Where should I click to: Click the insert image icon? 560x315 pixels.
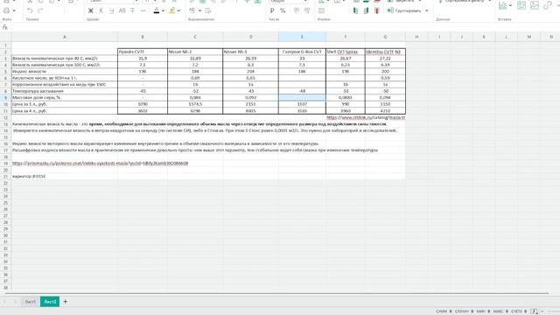point(535,5)
